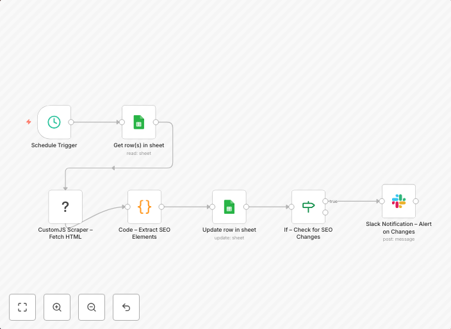Click the Schedule Trigger clock node

pos(54,122)
